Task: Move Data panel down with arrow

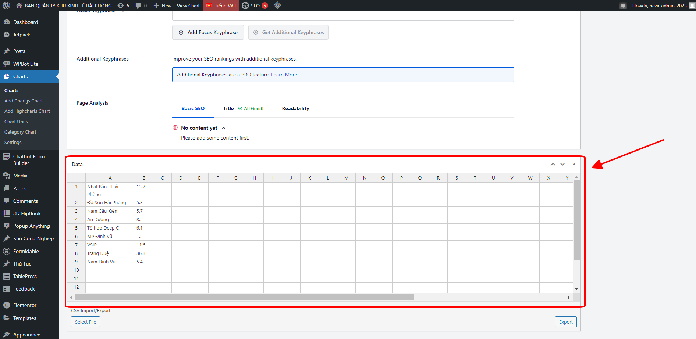Action: point(562,164)
